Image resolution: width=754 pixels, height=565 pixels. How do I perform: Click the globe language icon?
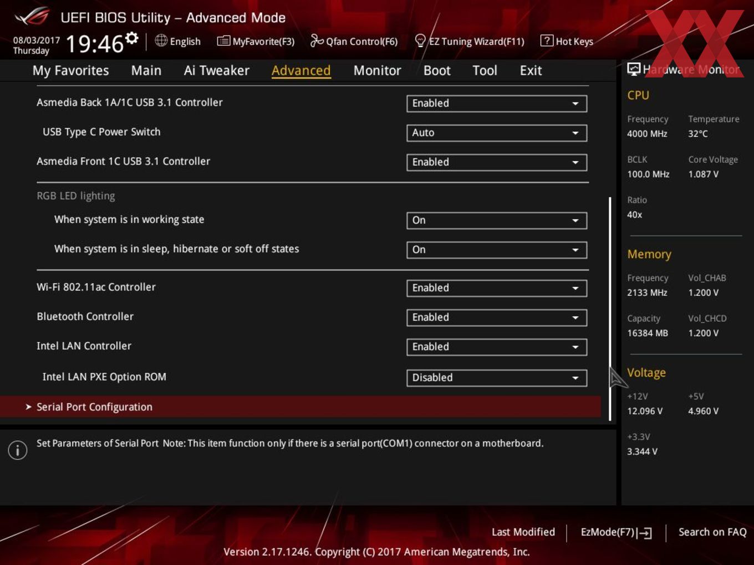[161, 40]
